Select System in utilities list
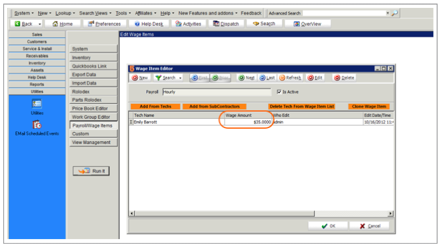 94,49
